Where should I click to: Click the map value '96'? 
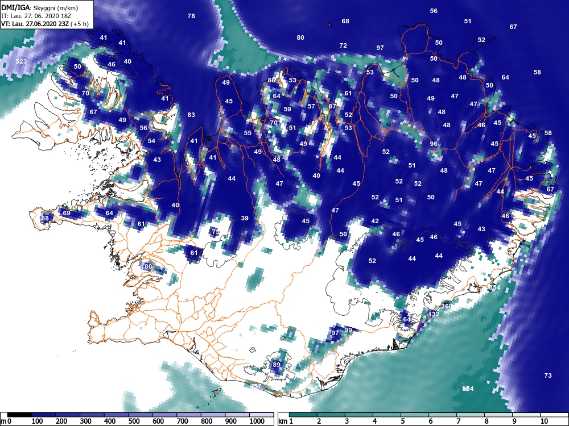434,144
